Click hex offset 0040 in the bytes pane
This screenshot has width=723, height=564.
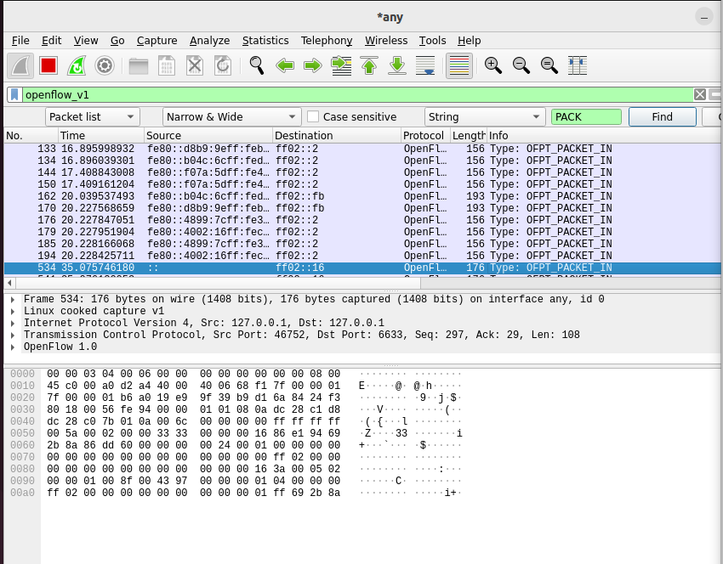[x=22, y=421]
